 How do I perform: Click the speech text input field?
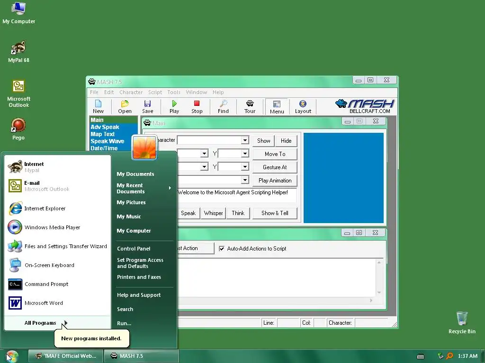237,195
